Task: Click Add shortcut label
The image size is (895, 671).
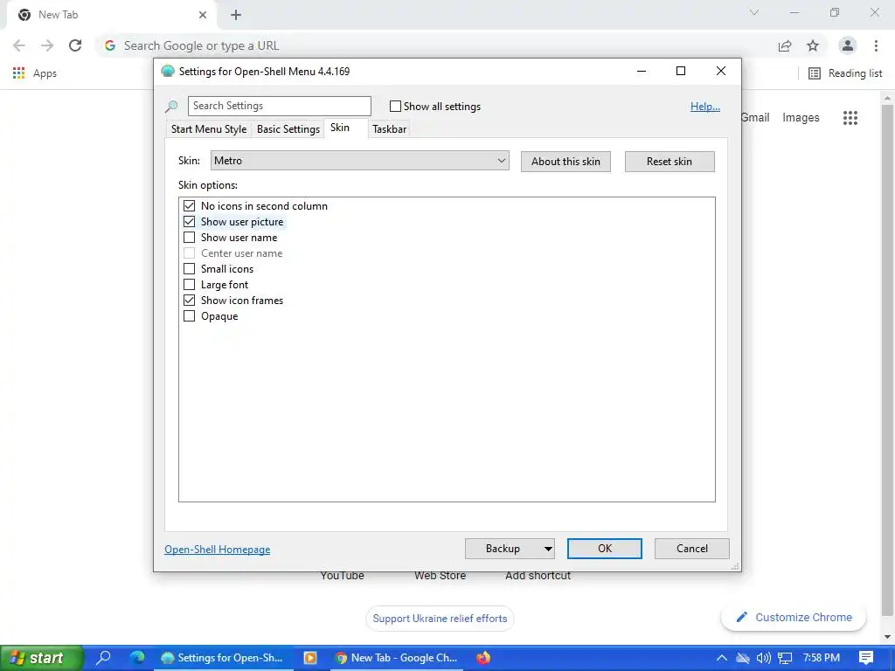Action: coord(538,577)
